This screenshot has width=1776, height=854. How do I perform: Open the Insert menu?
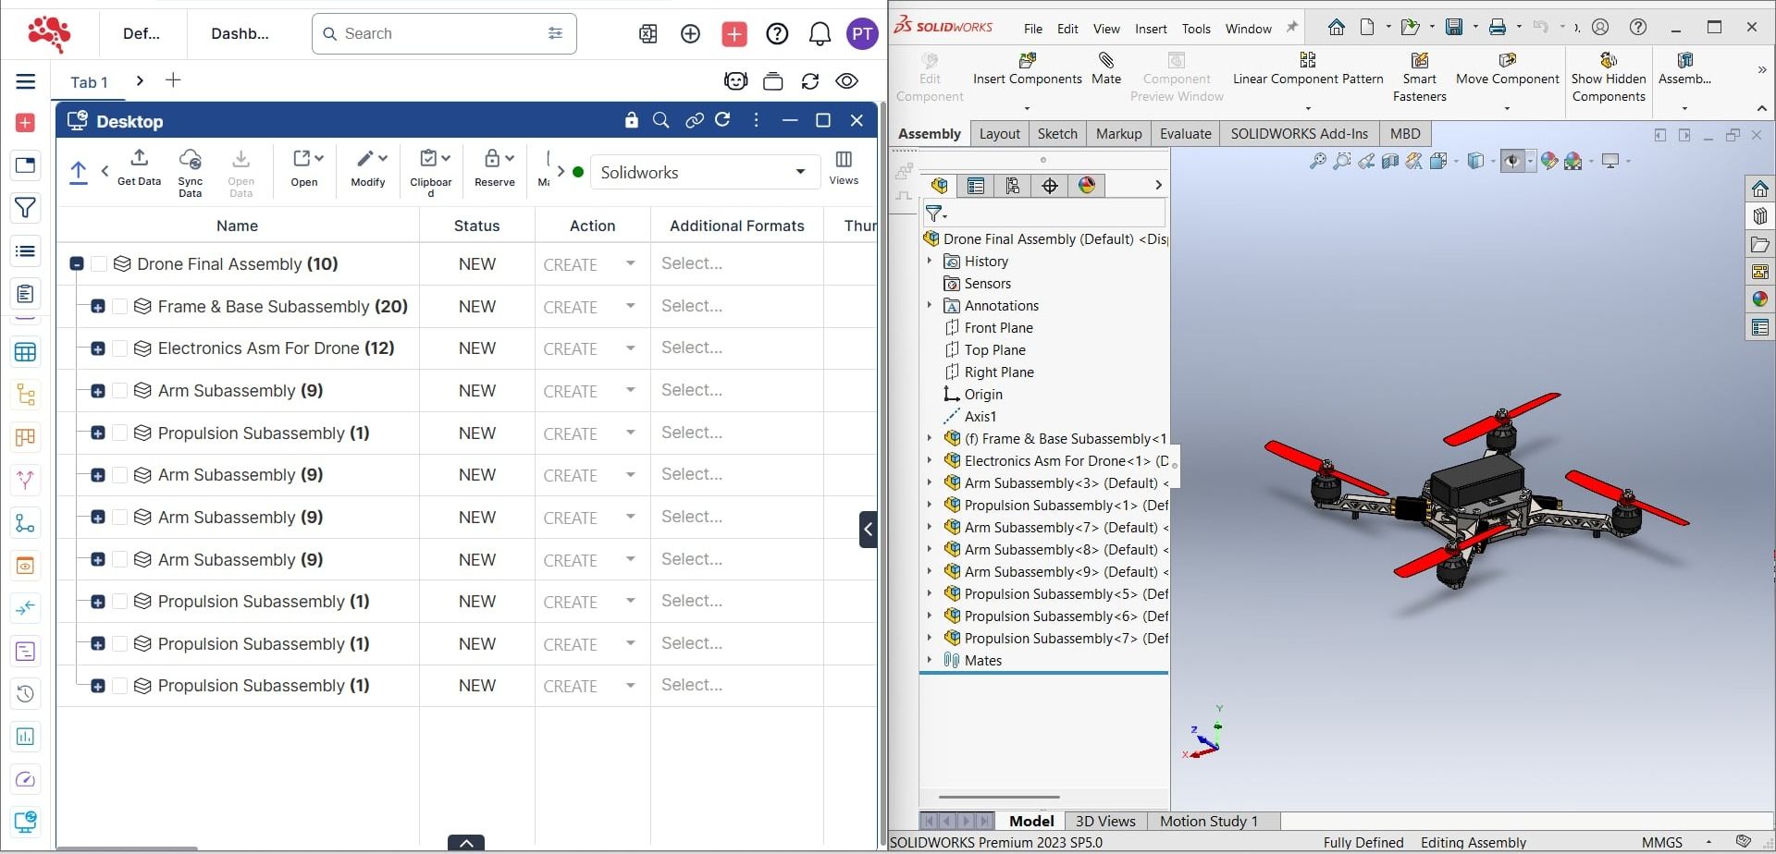click(x=1151, y=29)
